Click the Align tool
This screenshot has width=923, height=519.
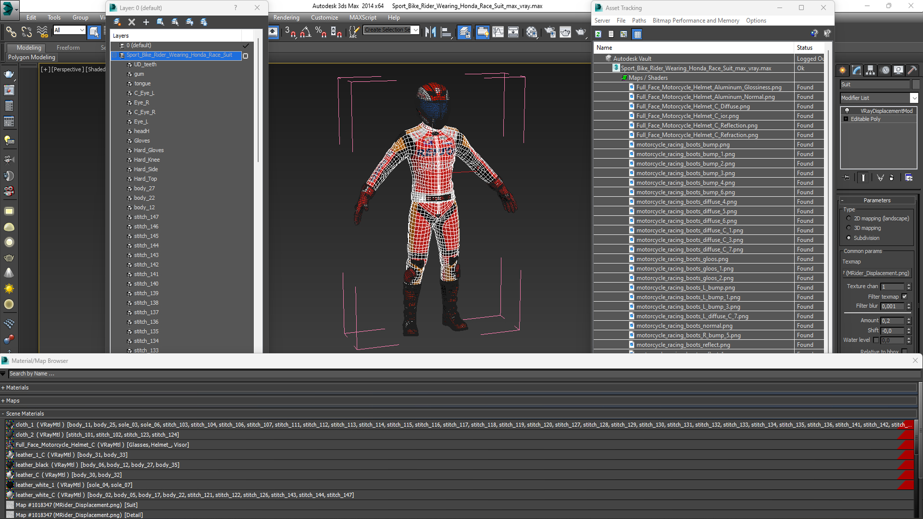point(447,32)
